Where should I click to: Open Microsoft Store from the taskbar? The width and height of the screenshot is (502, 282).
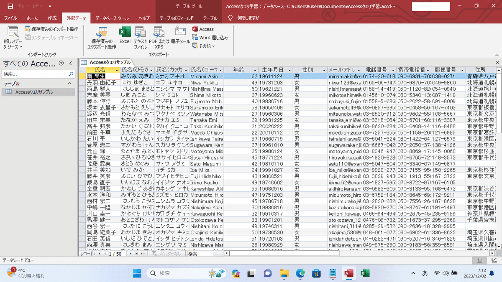[x=317, y=273]
